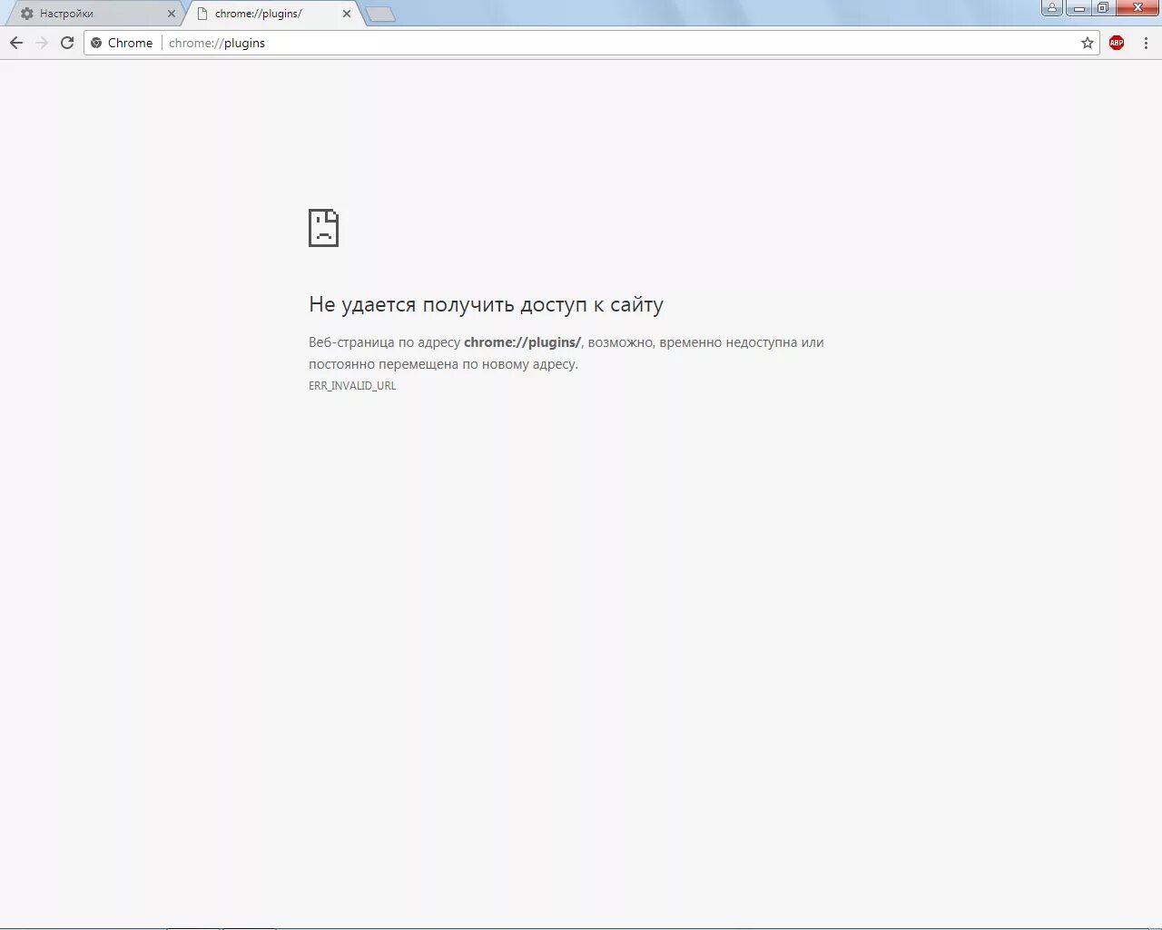Click the ERR_INVALID_URL error code
The image size is (1162, 930).
(x=352, y=386)
